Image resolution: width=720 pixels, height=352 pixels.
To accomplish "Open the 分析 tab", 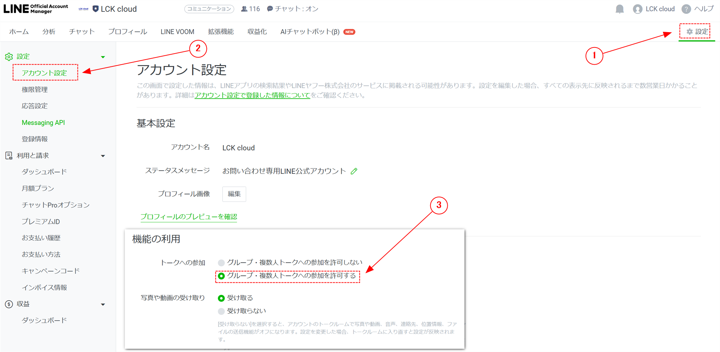I will [49, 32].
